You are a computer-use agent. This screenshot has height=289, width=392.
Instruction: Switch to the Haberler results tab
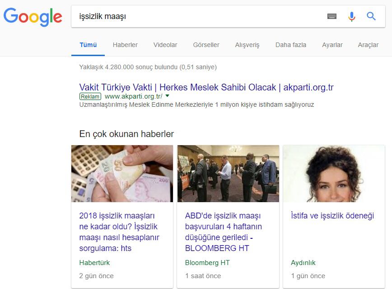pos(125,45)
